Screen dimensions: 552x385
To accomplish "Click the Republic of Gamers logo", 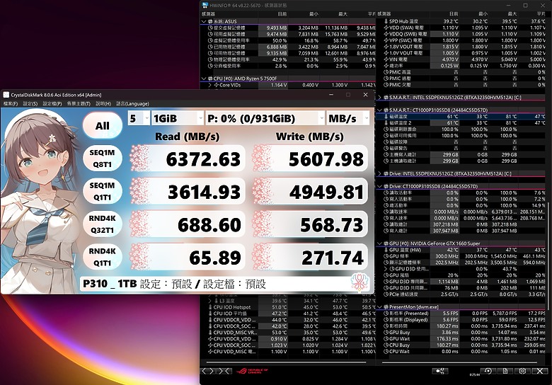I will click(252, 371).
